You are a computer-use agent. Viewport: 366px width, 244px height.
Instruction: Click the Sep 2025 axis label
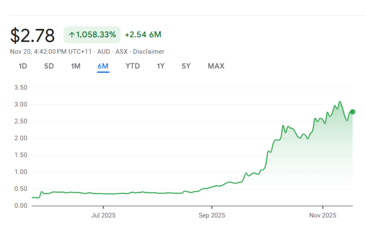click(212, 216)
